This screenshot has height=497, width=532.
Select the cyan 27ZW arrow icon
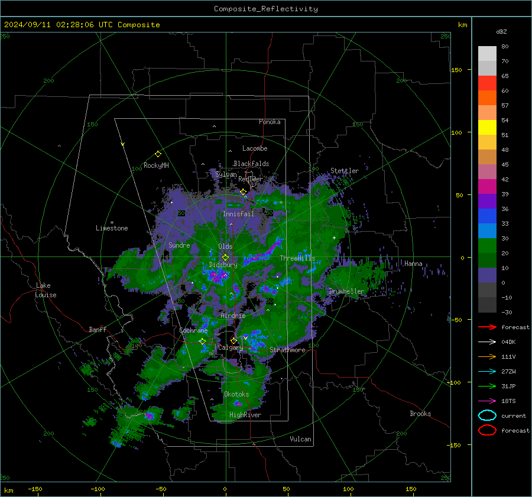click(x=487, y=372)
